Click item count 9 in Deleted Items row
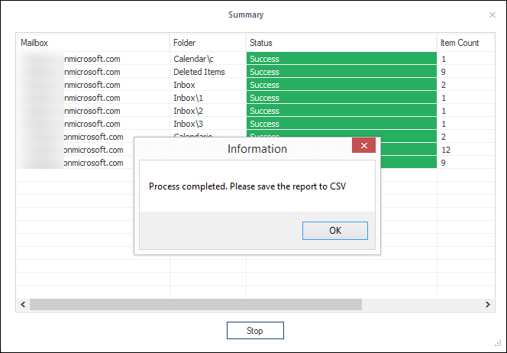Image resolution: width=507 pixels, height=353 pixels. tap(466, 72)
